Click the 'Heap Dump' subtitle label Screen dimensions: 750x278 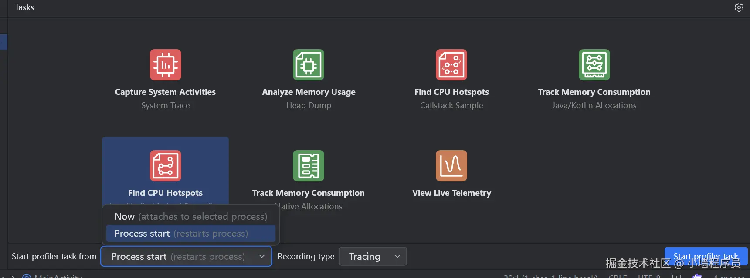[309, 106]
